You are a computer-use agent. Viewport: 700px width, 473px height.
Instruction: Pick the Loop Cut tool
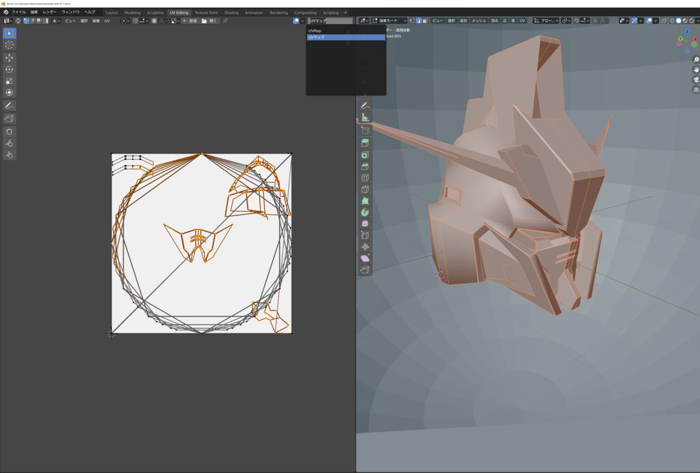tap(365, 178)
